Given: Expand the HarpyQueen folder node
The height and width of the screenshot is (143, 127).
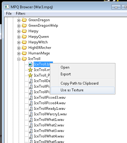Looking at the screenshot, I should (19, 37).
